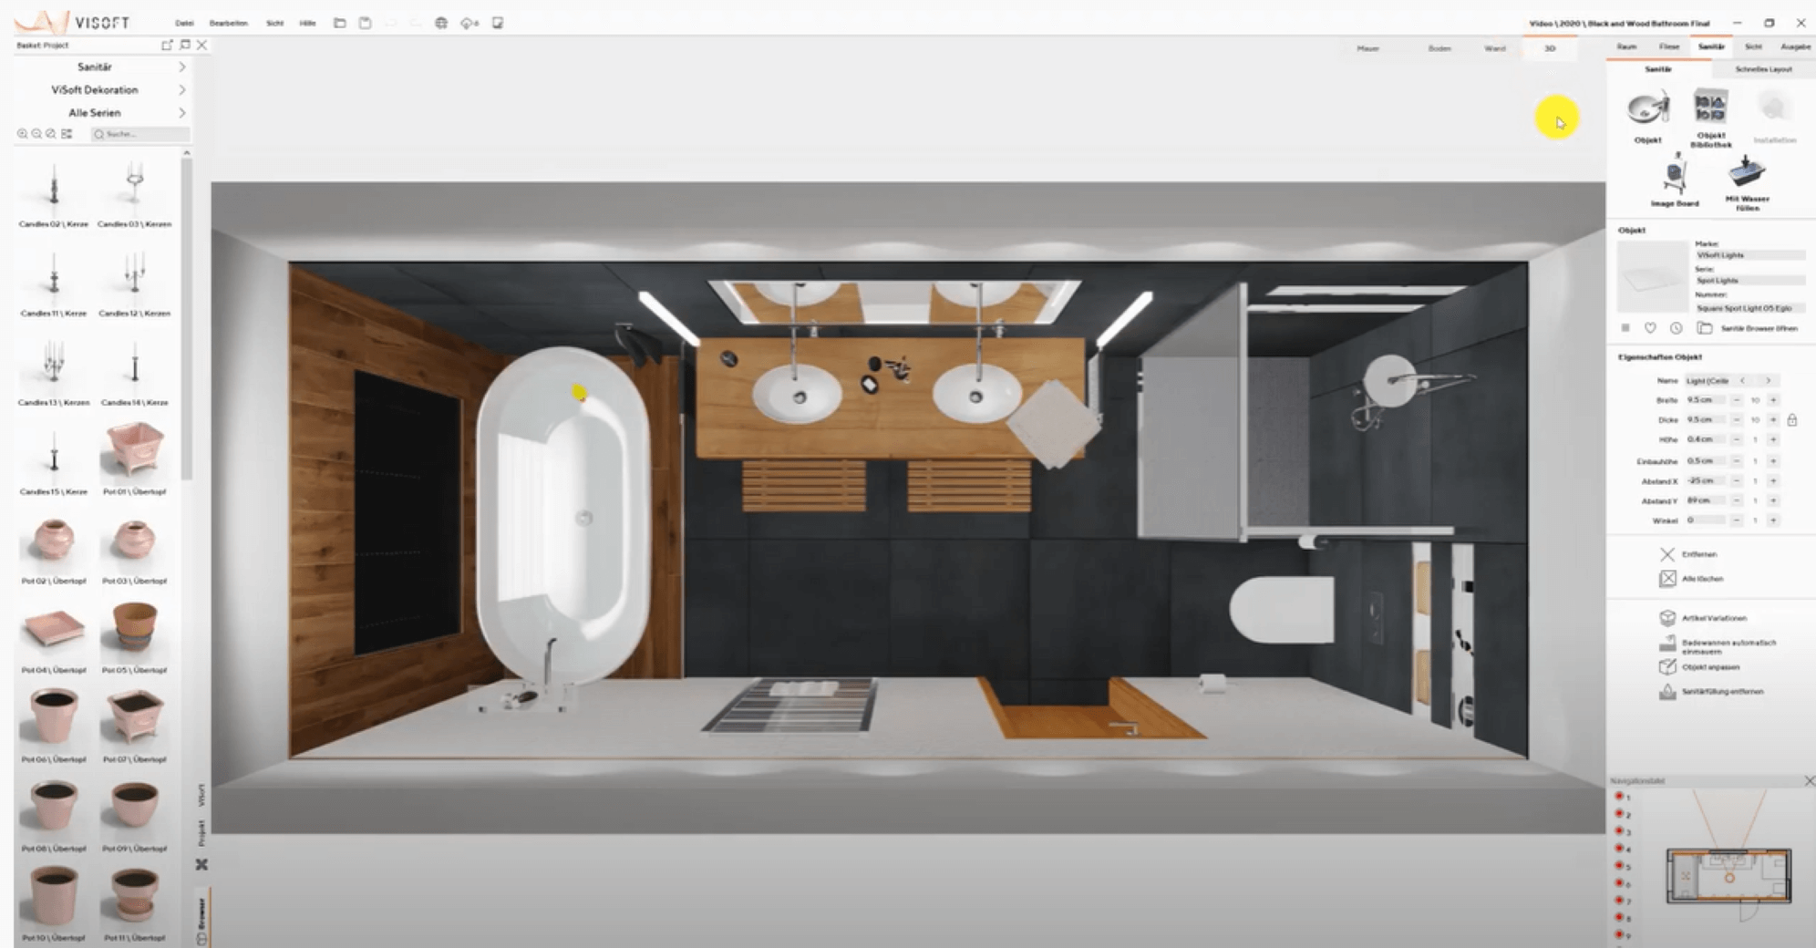Open the Schnelles Layout subtab
This screenshot has width=1816, height=948.
(1763, 69)
